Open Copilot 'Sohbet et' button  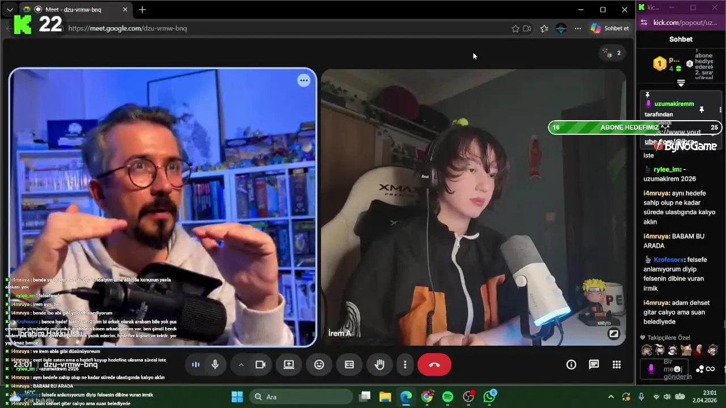click(610, 28)
